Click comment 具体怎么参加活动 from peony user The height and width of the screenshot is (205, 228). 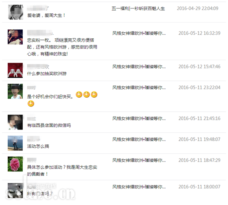62,171
